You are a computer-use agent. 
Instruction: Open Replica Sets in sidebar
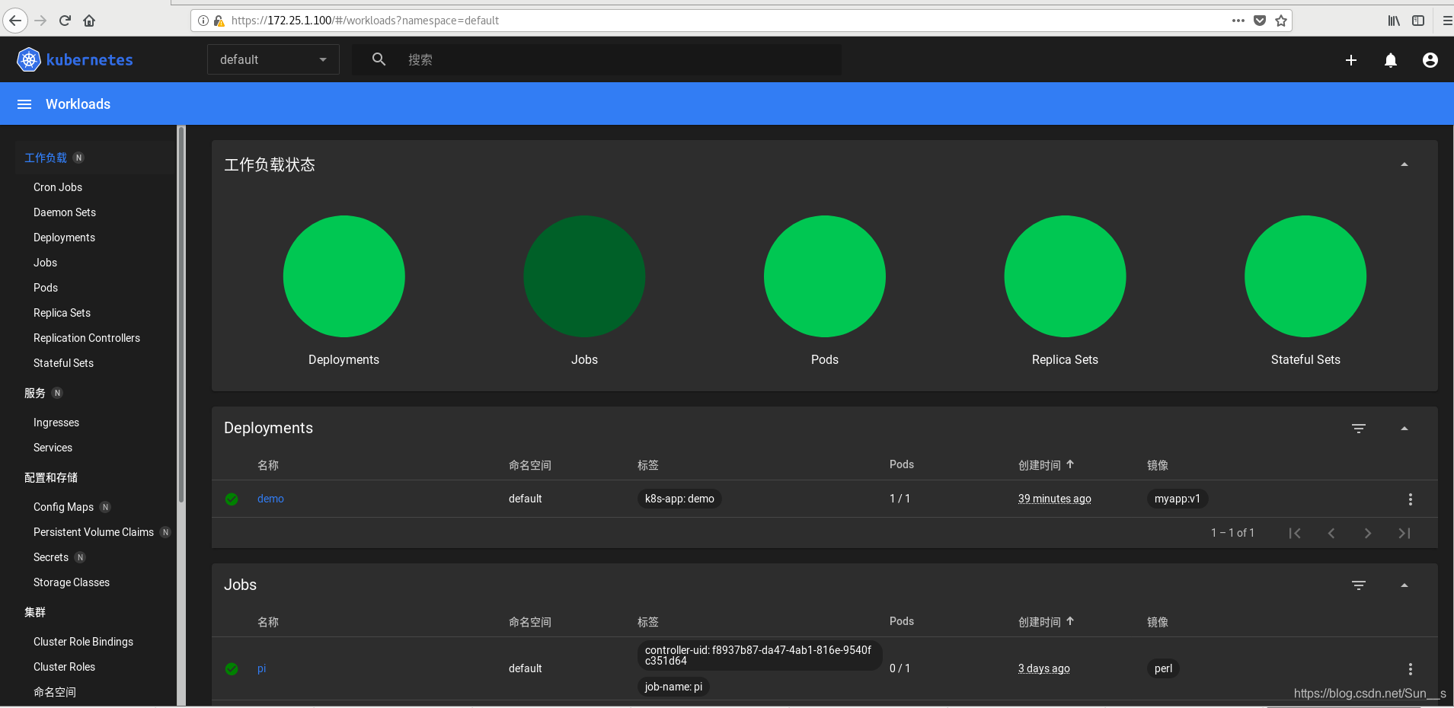[x=62, y=313]
